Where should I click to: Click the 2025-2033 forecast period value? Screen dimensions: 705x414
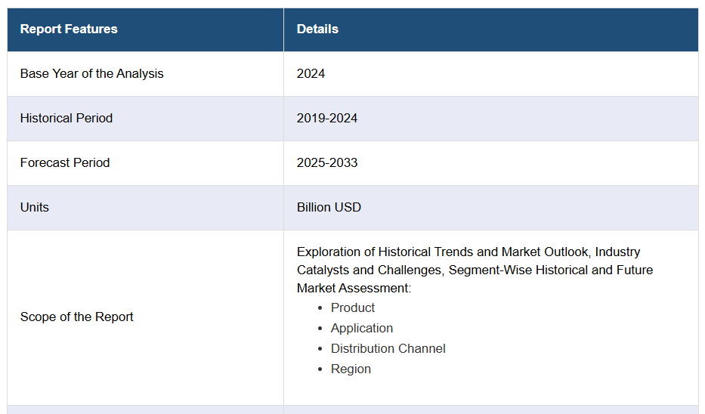[x=327, y=163]
